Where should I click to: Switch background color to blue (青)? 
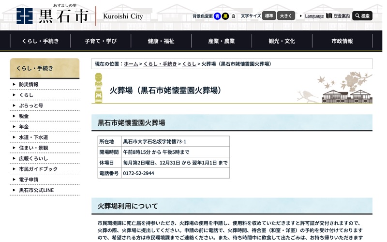point(217,16)
